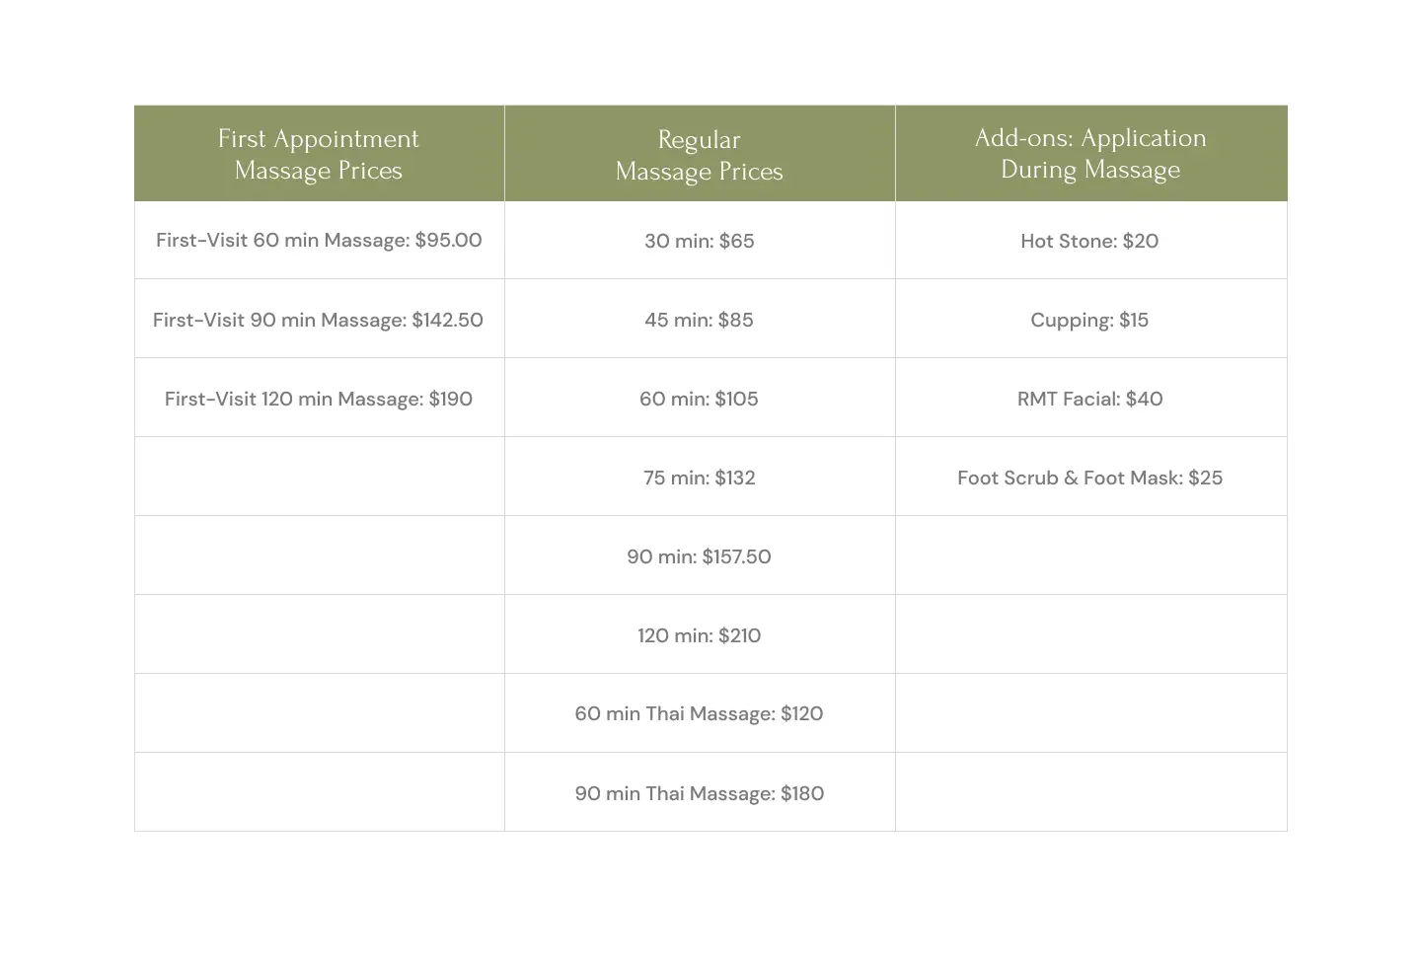Click Foot Scrub & Foot Mask: $25

[x=1089, y=478]
